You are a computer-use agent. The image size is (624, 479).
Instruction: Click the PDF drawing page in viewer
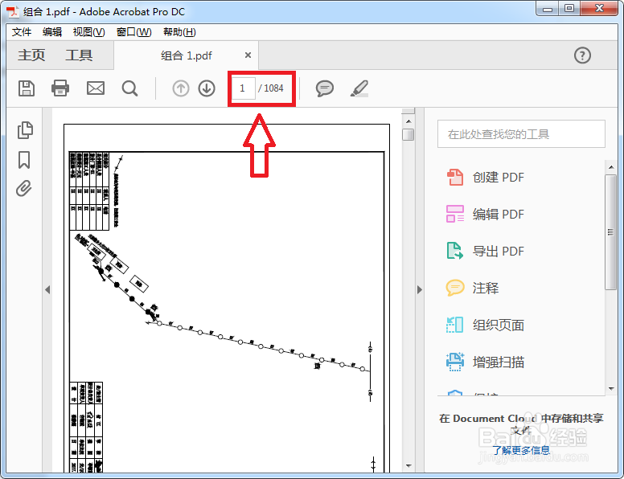[227, 298]
